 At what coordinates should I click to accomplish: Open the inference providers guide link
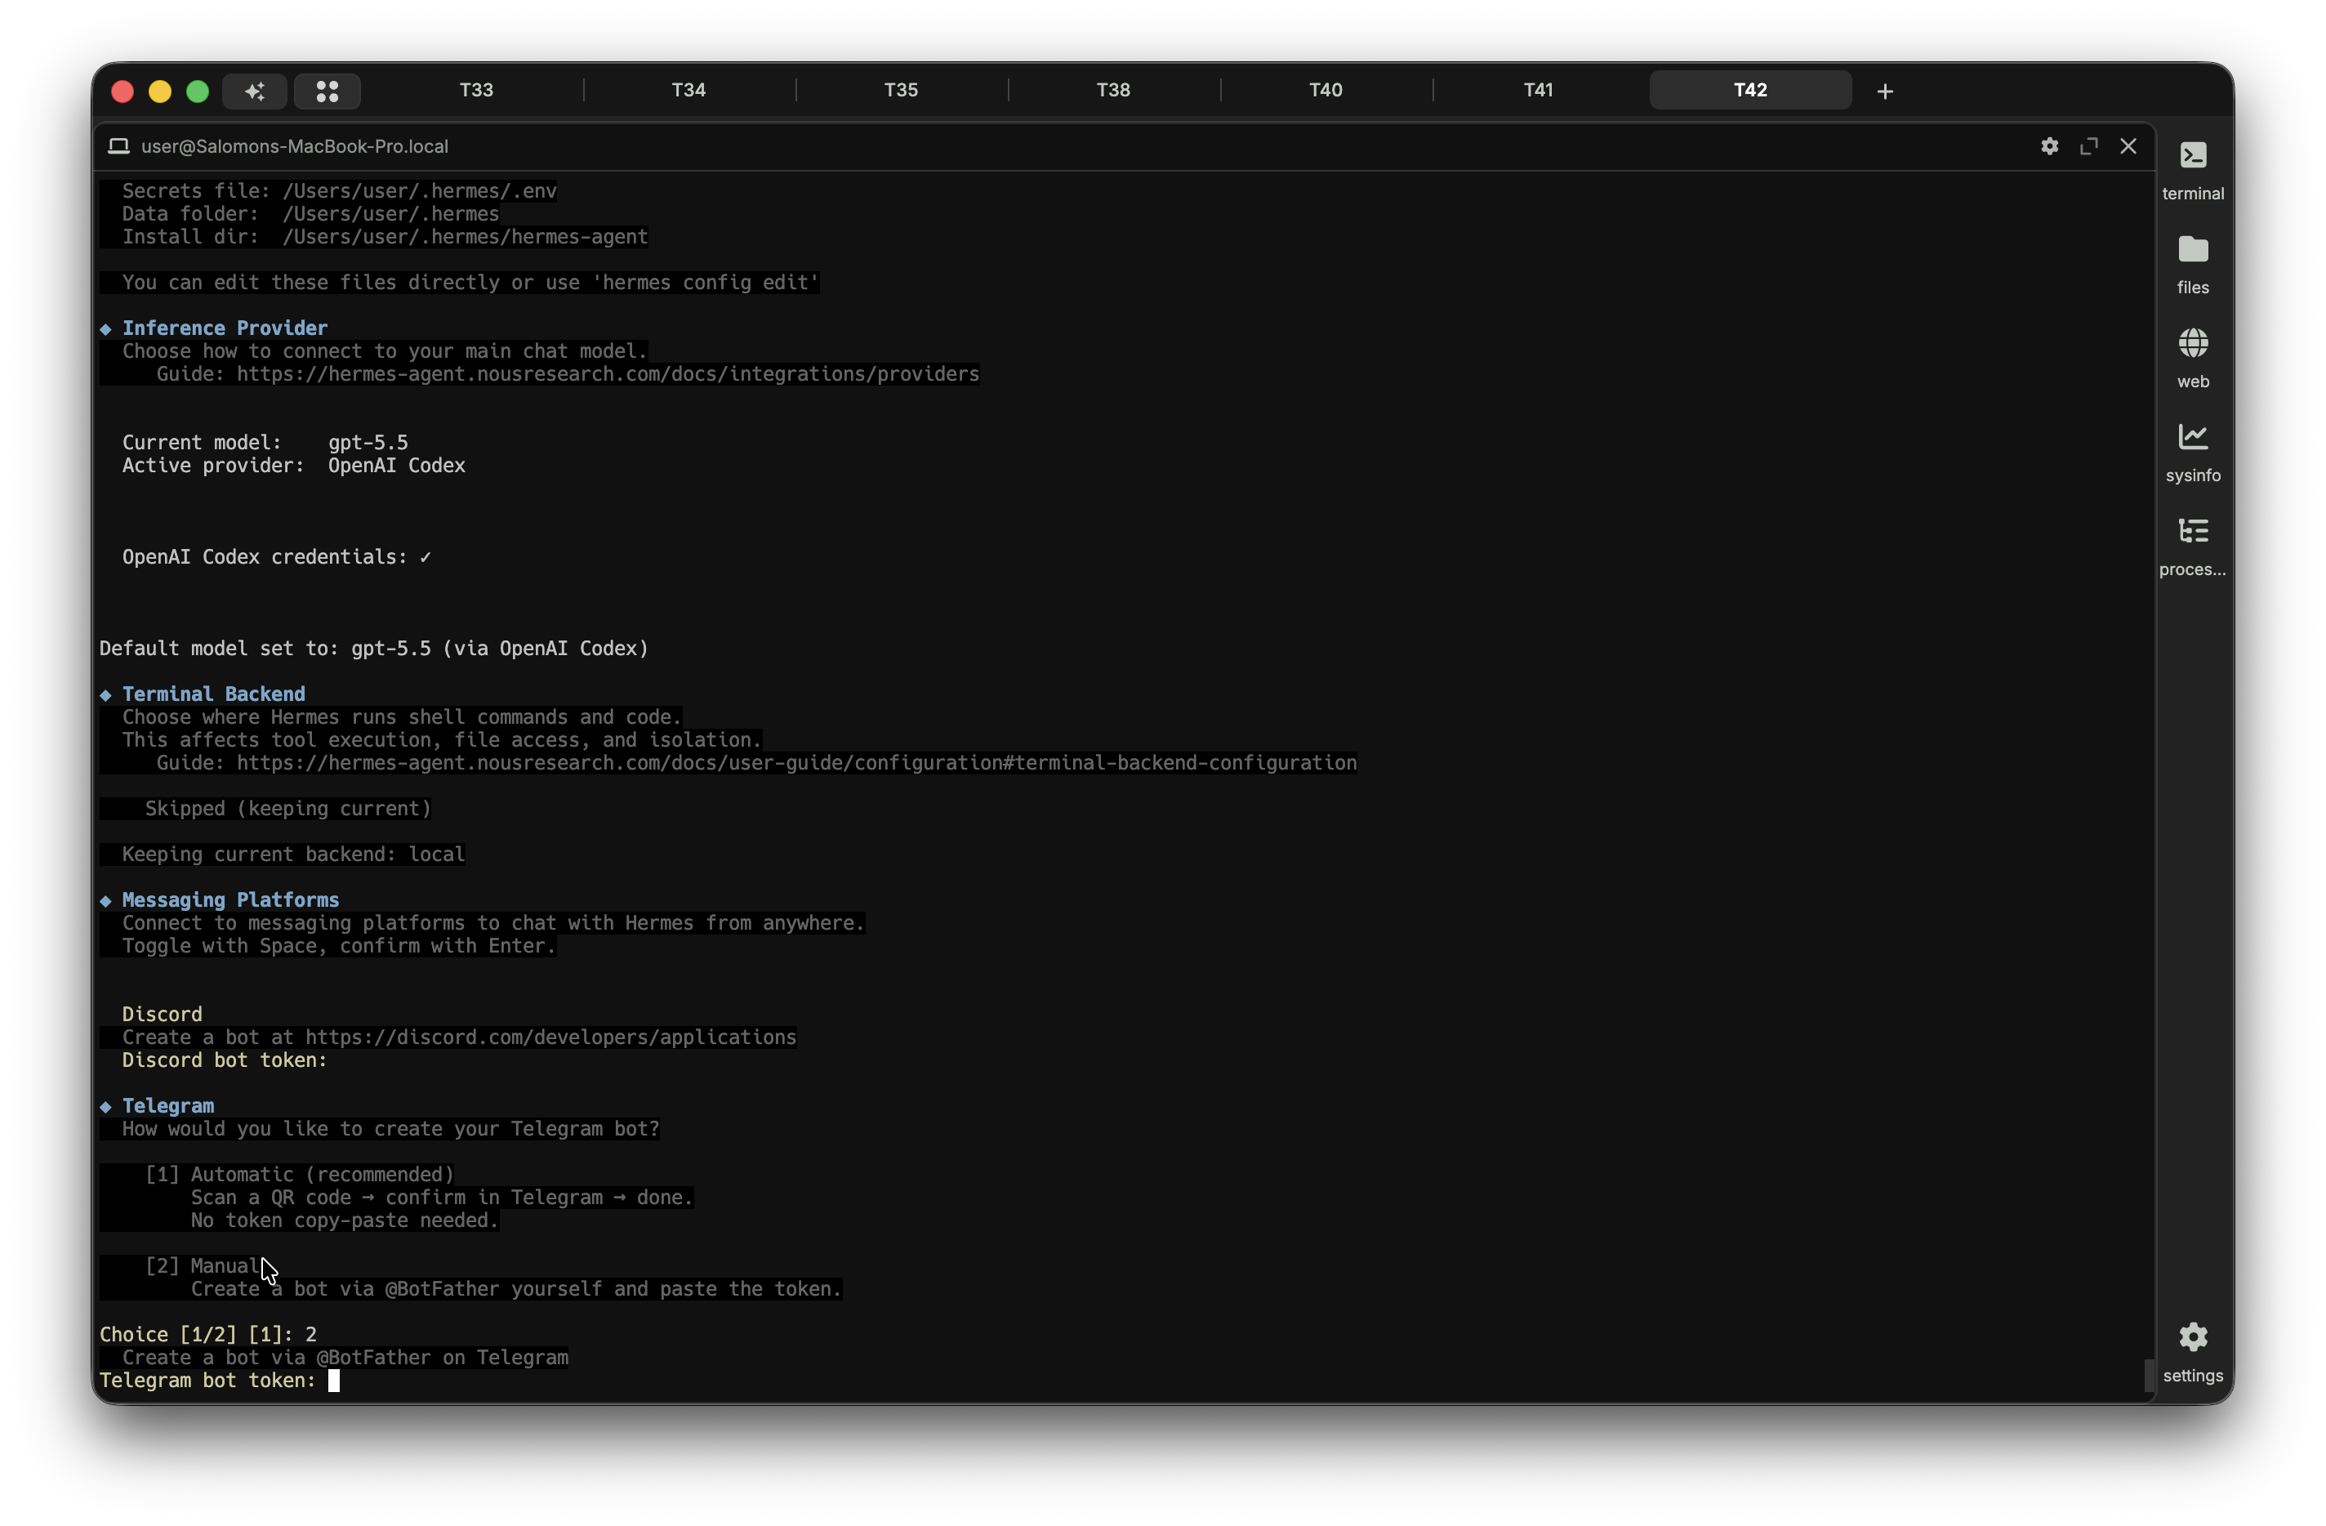607,373
